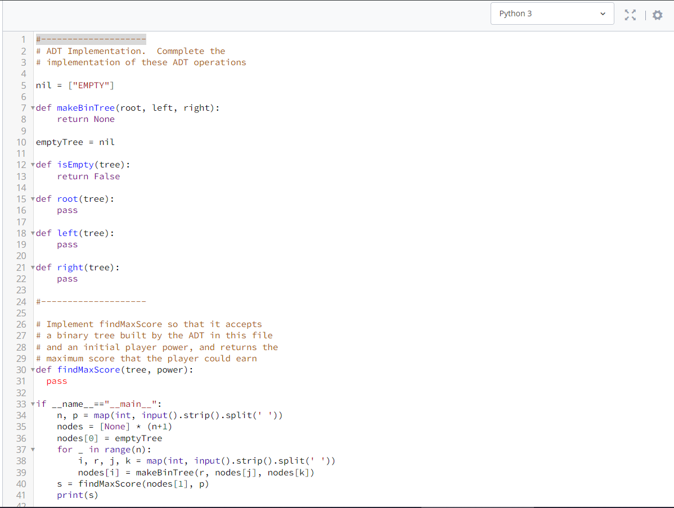Click comment 'implementation of these ADT operations'
674x508 pixels.
[146, 63]
